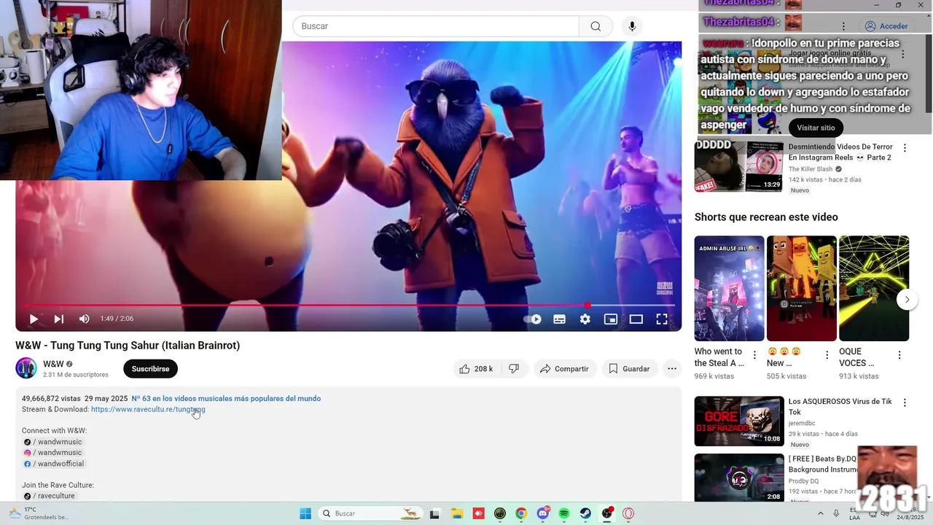933x525 pixels.
Task: Open File Explorer from the taskbar
Action: 457,513
